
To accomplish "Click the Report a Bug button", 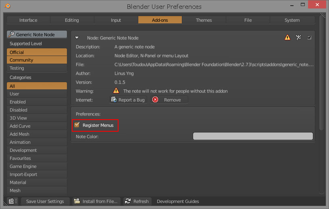I will [128, 100].
